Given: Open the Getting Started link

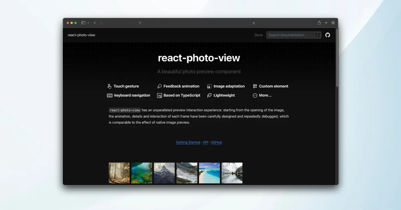Looking at the screenshot, I should tap(188, 142).
